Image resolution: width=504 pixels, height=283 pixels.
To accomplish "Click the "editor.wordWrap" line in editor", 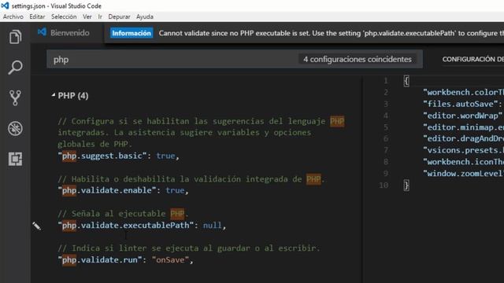I will click(x=463, y=116).
